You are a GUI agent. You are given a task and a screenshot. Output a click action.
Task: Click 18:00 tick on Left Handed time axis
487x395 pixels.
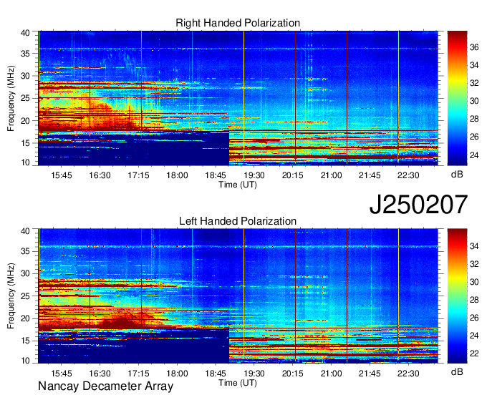[x=177, y=374]
